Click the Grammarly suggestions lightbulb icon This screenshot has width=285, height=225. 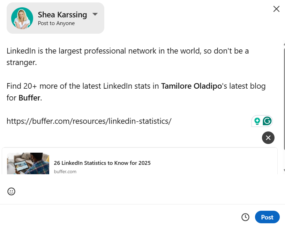(x=257, y=121)
